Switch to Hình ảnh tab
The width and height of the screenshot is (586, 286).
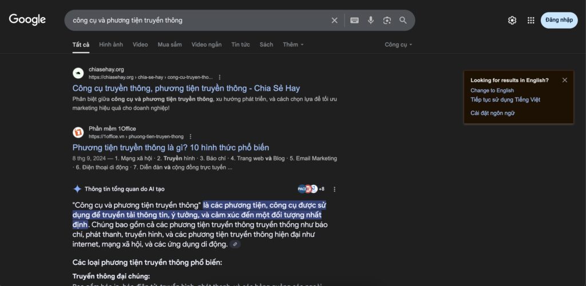click(x=111, y=45)
